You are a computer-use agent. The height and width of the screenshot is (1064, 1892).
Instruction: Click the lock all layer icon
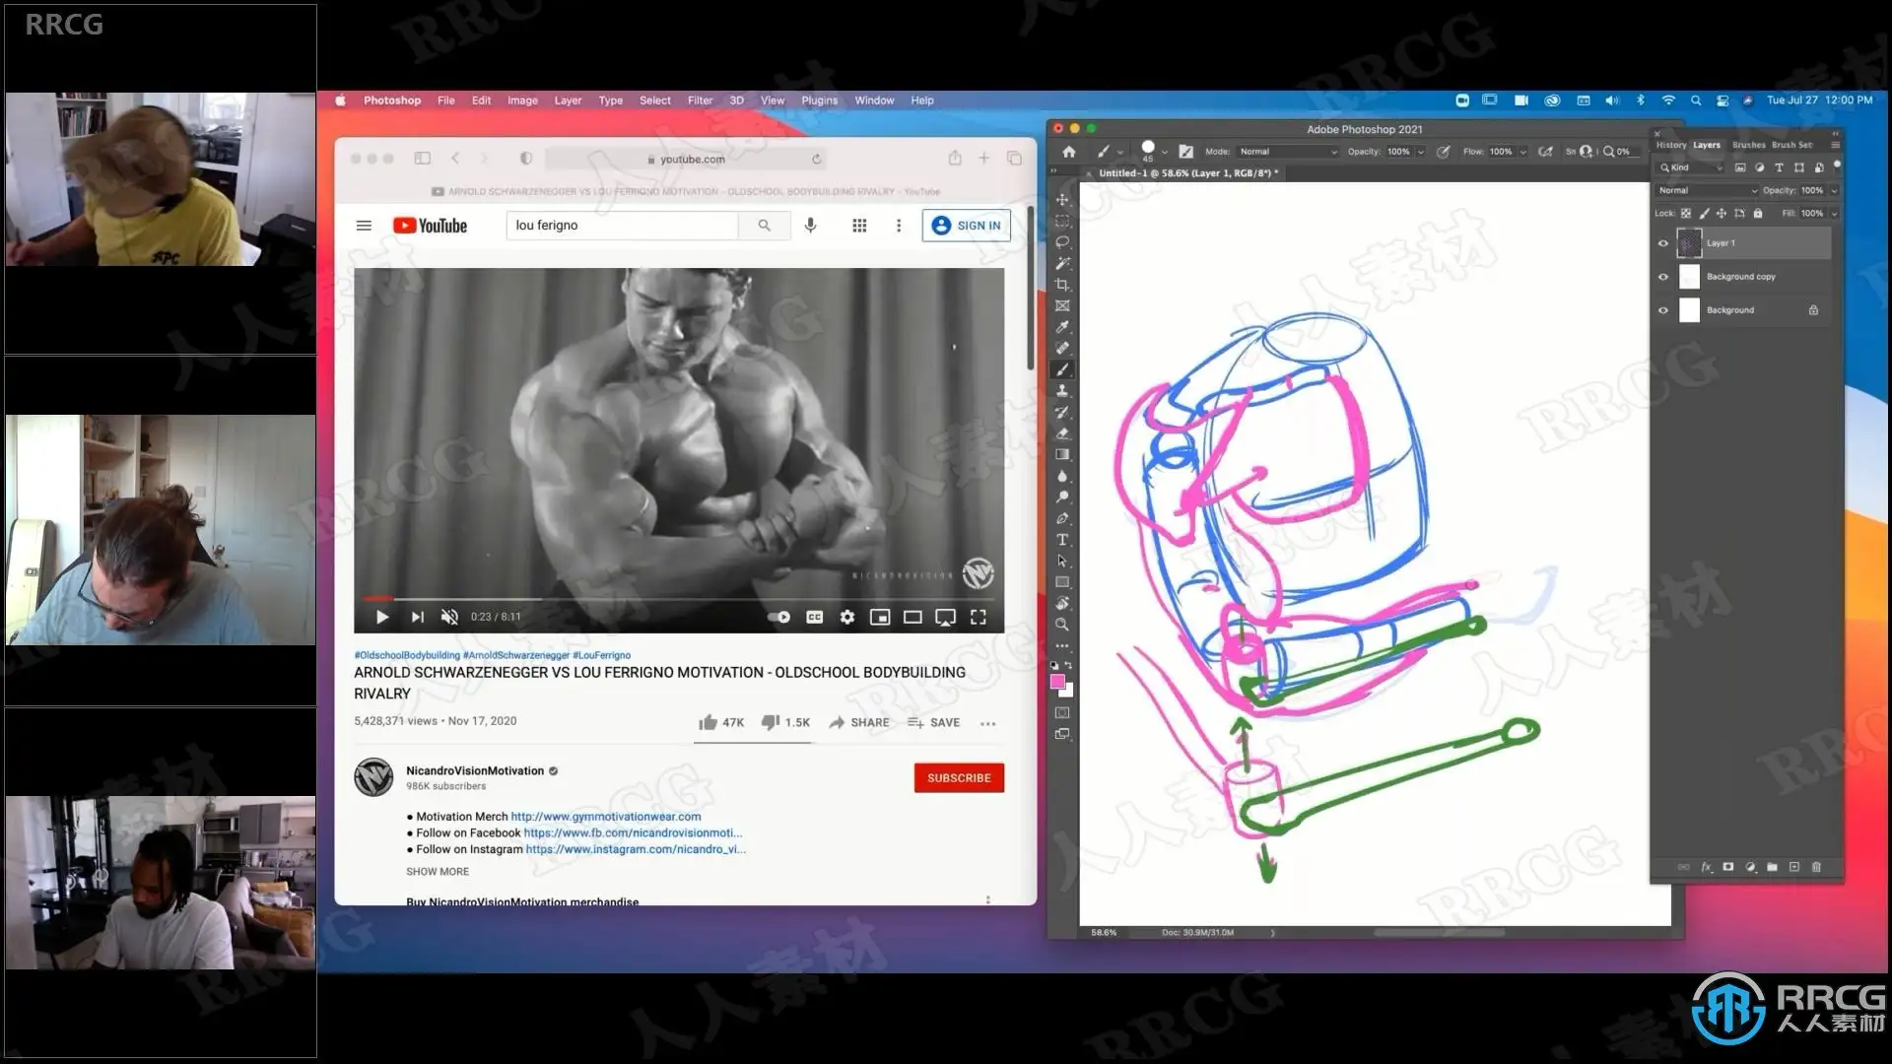click(x=1758, y=214)
